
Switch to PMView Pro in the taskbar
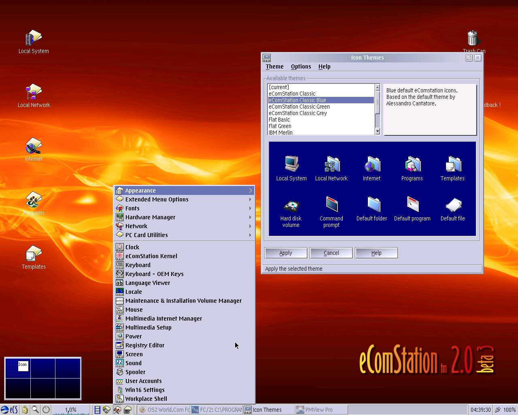319,410
